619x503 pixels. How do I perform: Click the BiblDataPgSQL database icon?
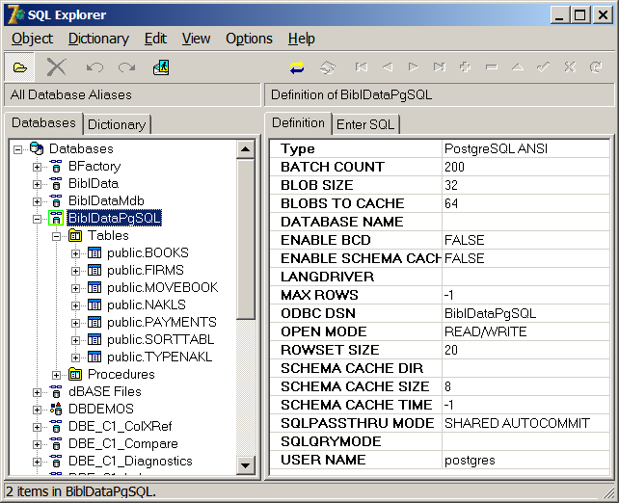click(x=56, y=218)
